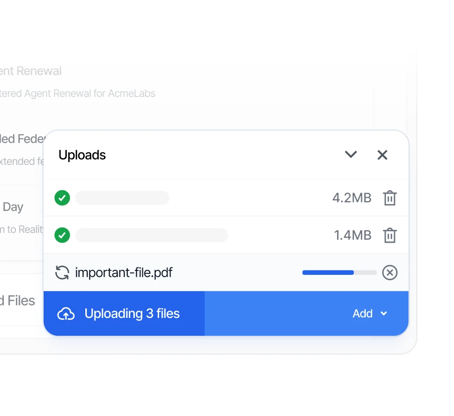Click the syncing icon beside important-file.pdf

pos(62,272)
